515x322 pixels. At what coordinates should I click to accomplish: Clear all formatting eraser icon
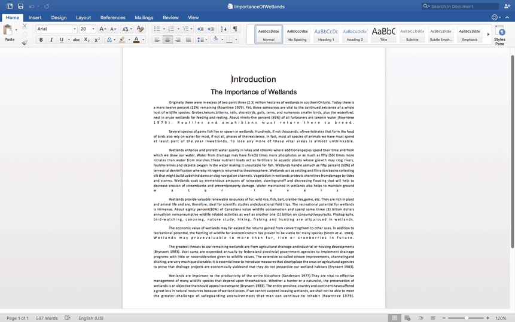click(x=140, y=29)
